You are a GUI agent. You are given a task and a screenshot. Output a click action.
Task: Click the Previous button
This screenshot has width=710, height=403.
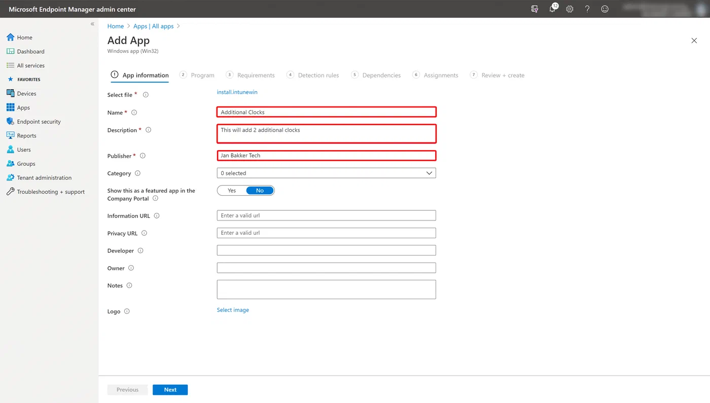(x=127, y=390)
